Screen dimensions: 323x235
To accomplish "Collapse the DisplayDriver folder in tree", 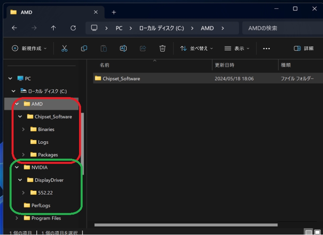I will pyautogui.click(x=20, y=180).
